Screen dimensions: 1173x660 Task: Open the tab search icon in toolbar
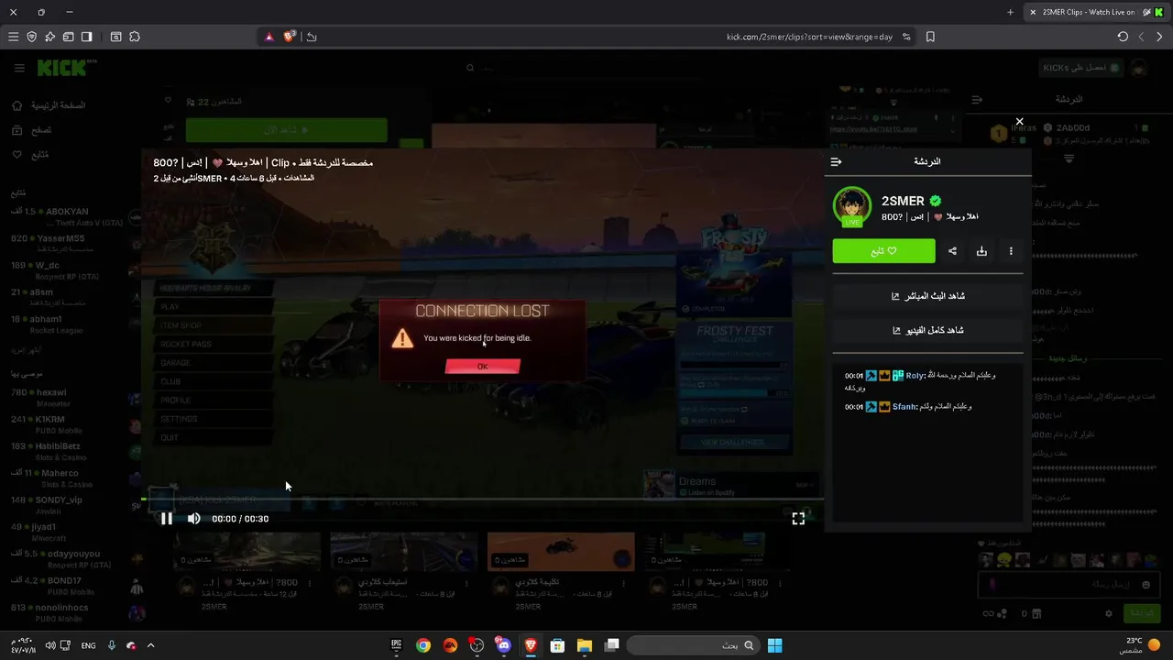(x=115, y=37)
